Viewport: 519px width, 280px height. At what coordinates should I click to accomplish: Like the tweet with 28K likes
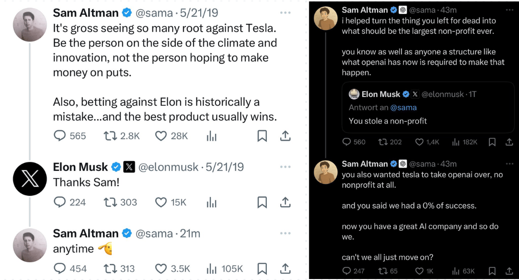pos(161,136)
